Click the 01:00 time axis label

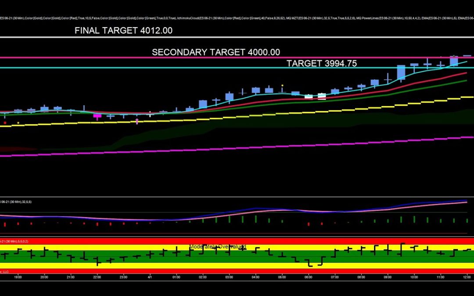176,277
